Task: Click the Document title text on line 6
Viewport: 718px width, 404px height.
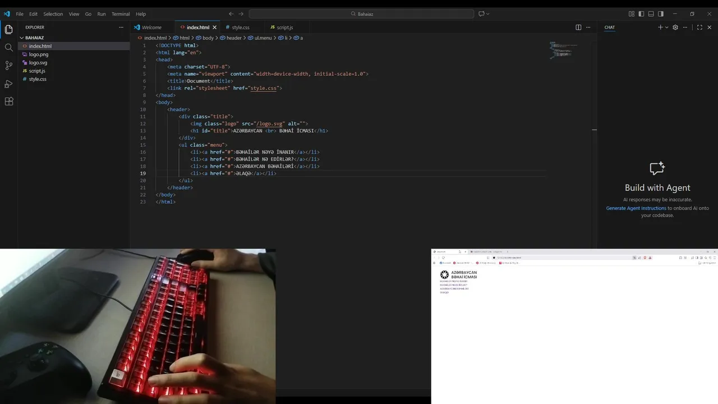Action: pos(199,81)
